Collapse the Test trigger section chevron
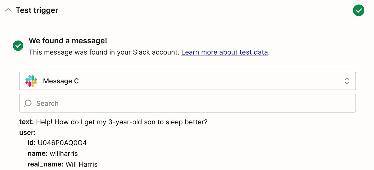Screen dimensions: 374x170 click(8, 10)
